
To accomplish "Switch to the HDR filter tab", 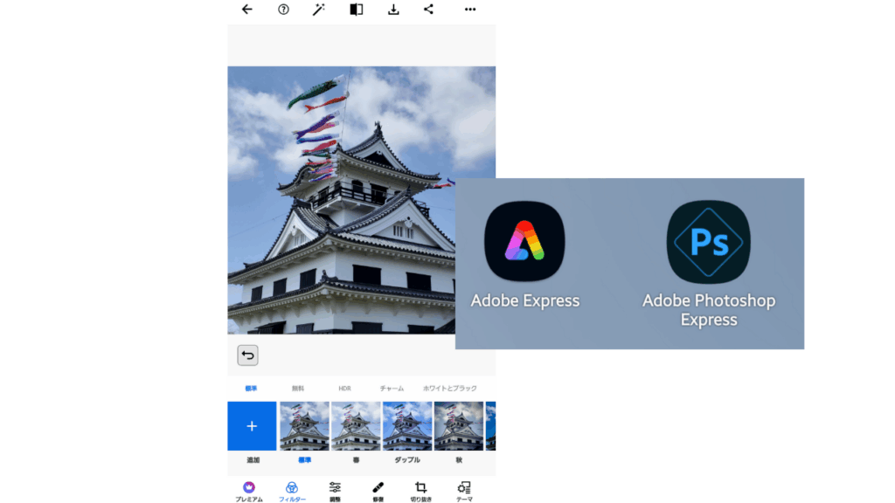I will (344, 389).
